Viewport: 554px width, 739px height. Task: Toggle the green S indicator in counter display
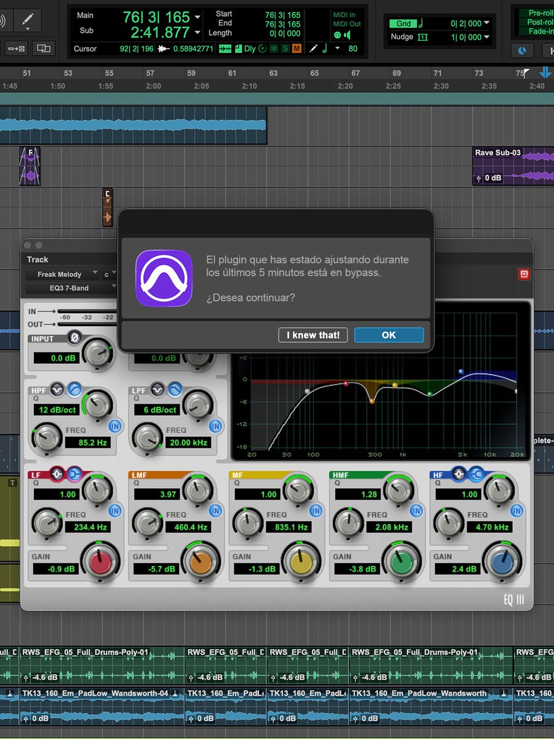[285, 48]
